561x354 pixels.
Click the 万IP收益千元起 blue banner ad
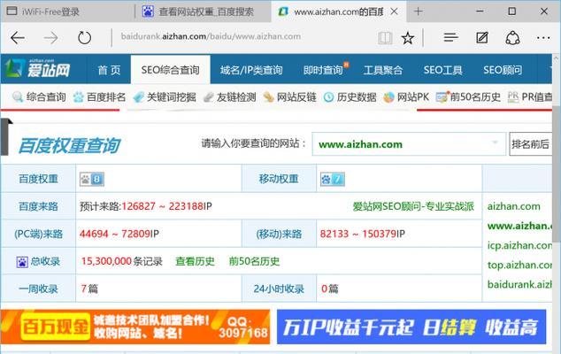(x=411, y=327)
